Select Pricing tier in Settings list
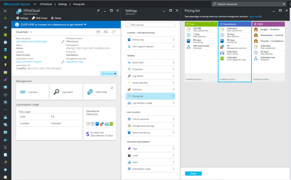The image size is (291, 180). (151, 96)
